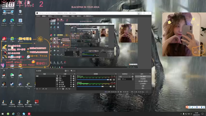
Task: Click the 桌面音频 volume slider handle
Action: [102, 86]
